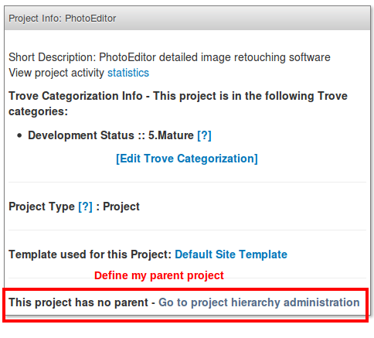Screen dimensions: 374x338
Task: Select the Project Info: PhotoEditor title bar
Action: pyautogui.click(x=187, y=19)
